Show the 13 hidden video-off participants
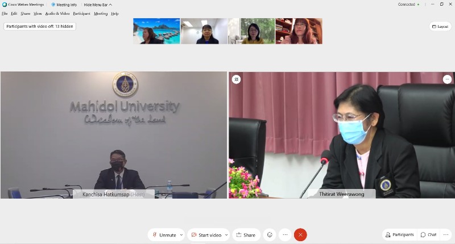Viewport: 455px width, 244px height. point(40,26)
